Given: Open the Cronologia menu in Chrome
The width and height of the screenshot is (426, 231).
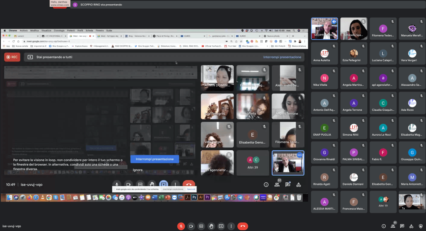Looking at the screenshot, I should (x=59, y=30).
